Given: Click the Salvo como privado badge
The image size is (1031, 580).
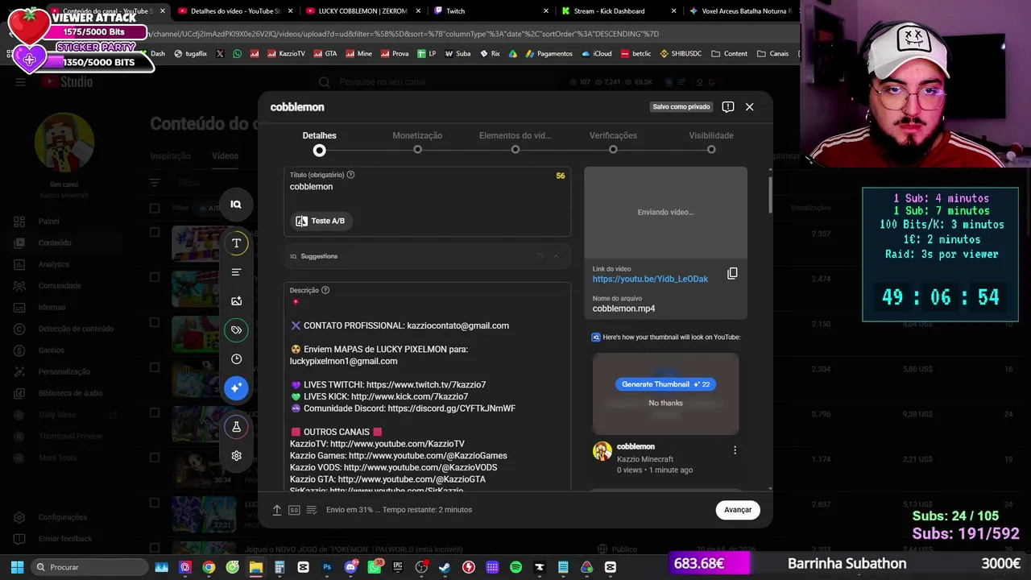Looking at the screenshot, I should coord(681,107).
